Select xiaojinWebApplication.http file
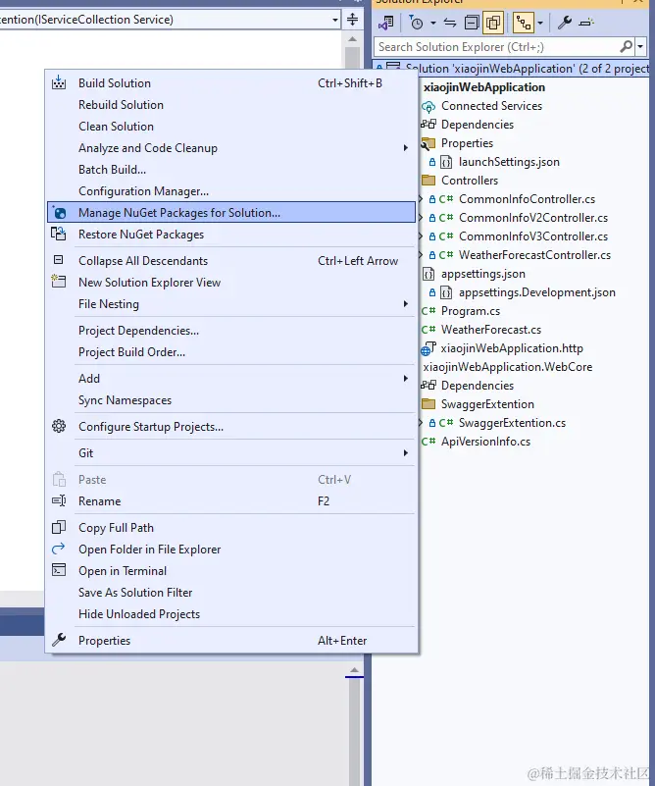 [x=512, y=348]
